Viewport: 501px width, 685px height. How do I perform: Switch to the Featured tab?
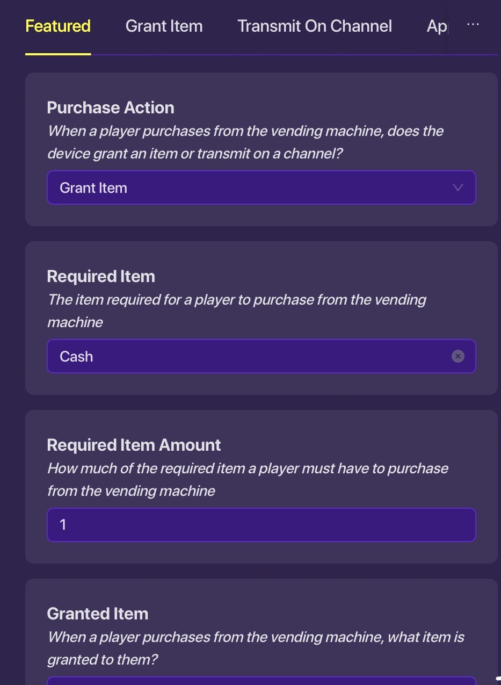tap(58, 26)
